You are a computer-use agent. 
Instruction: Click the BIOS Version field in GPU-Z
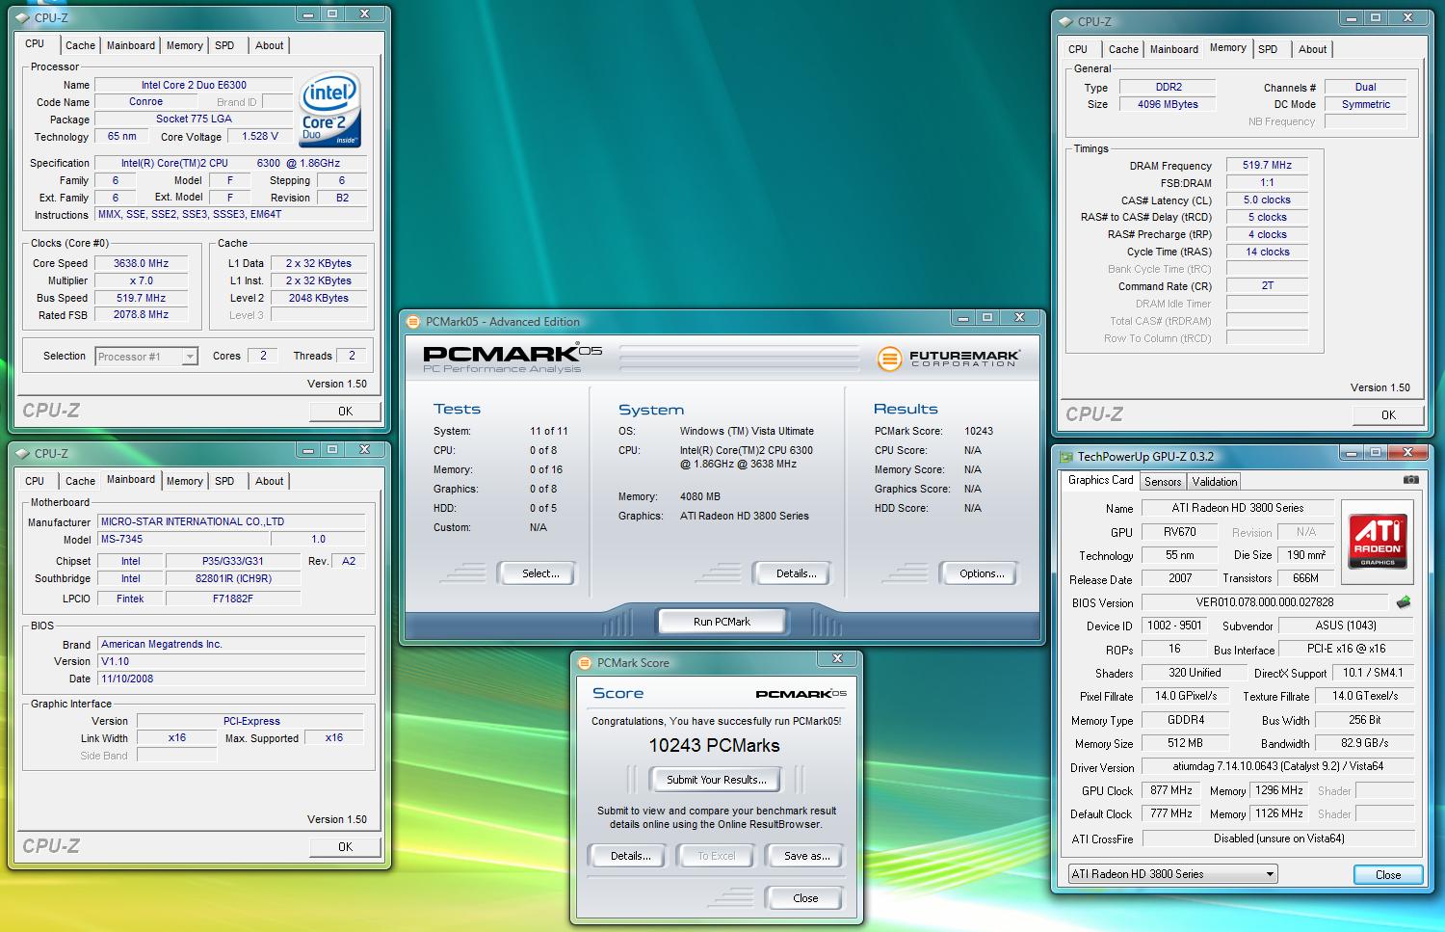pos(1266,602)
